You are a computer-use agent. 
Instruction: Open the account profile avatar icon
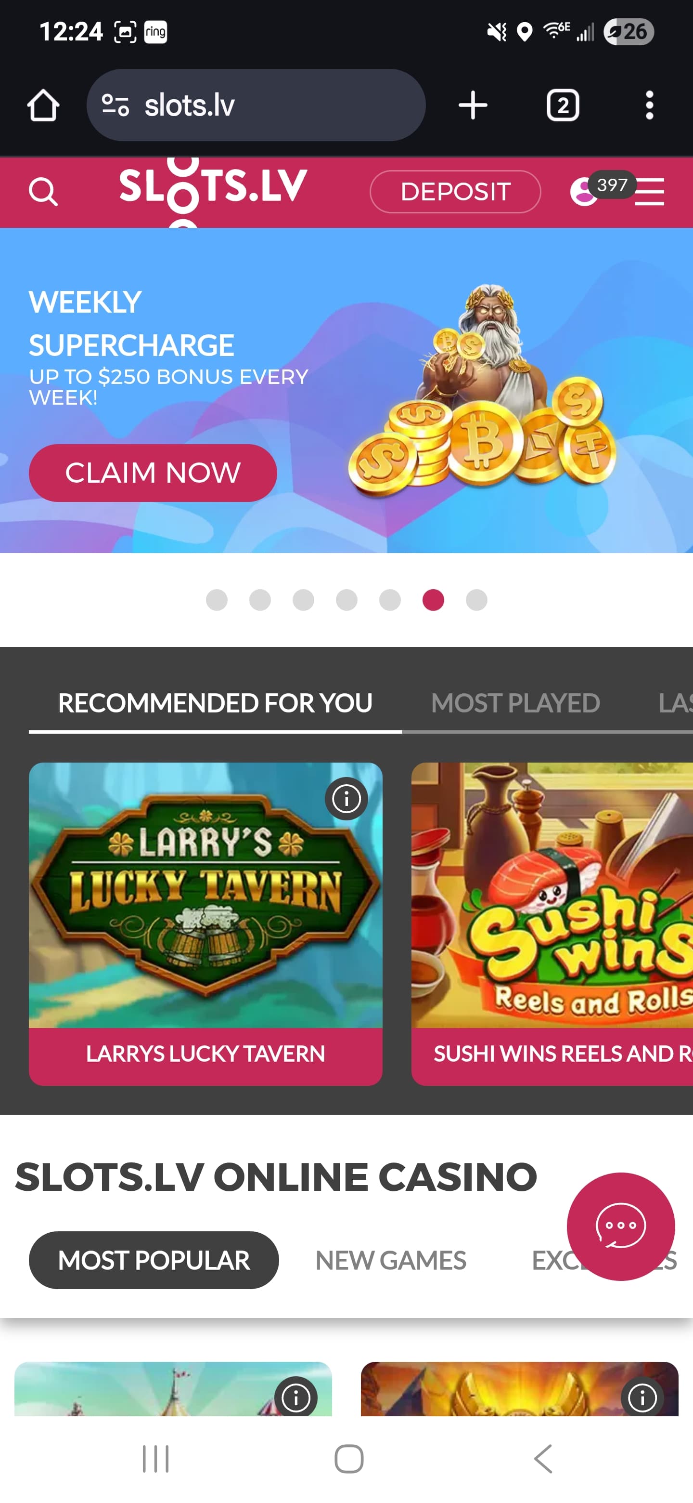pos(583,192)
